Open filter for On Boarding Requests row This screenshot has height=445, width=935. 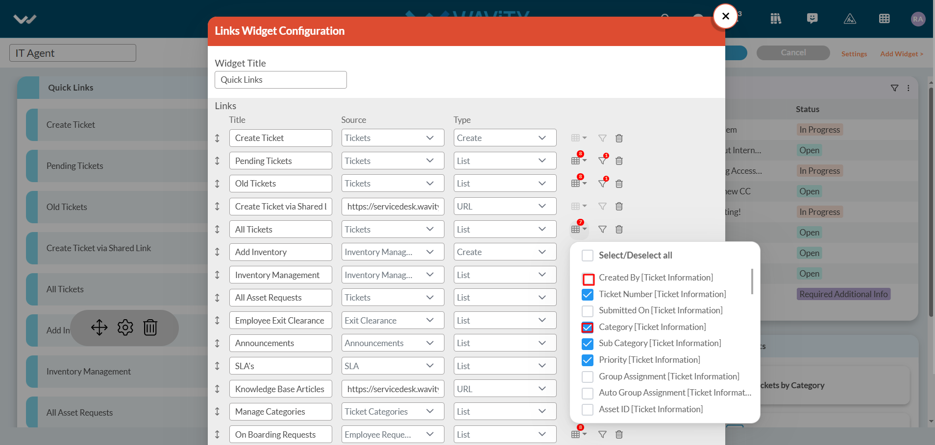[x=603, y=434]
